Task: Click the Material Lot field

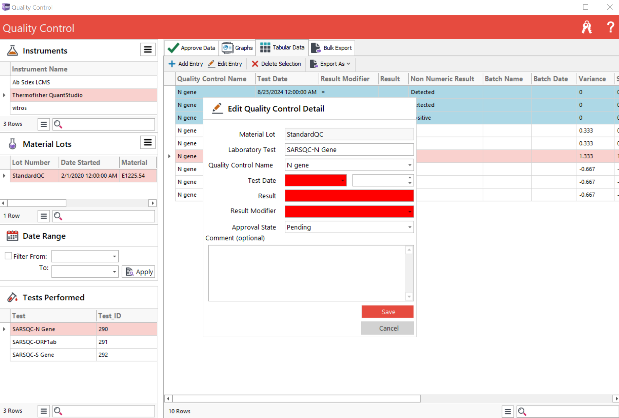Action: pos(349,134)
